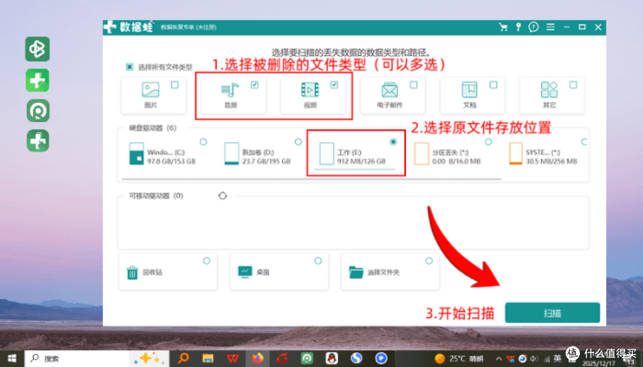Click the 回收站 trash can icon
643x367 pixels.
tap(132, 272)
